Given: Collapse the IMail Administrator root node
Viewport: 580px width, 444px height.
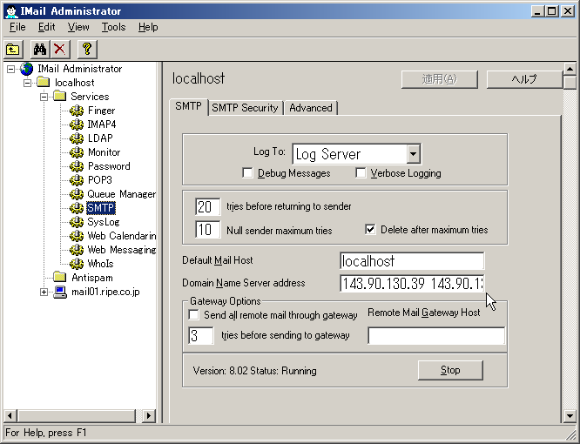Looking at the screenshot, I should coord(11,69).
